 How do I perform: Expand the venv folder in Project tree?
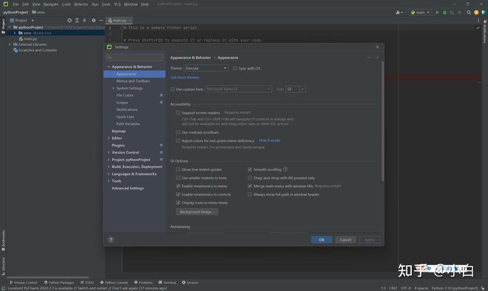click(x=15, y=33)
